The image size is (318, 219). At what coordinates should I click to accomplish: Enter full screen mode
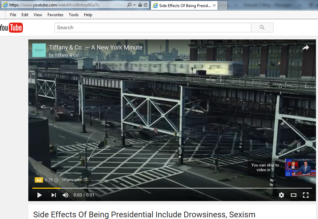pos(306,195)
